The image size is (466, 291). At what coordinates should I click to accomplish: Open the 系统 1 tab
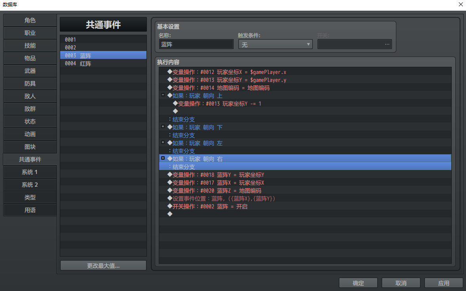point(30,172)
